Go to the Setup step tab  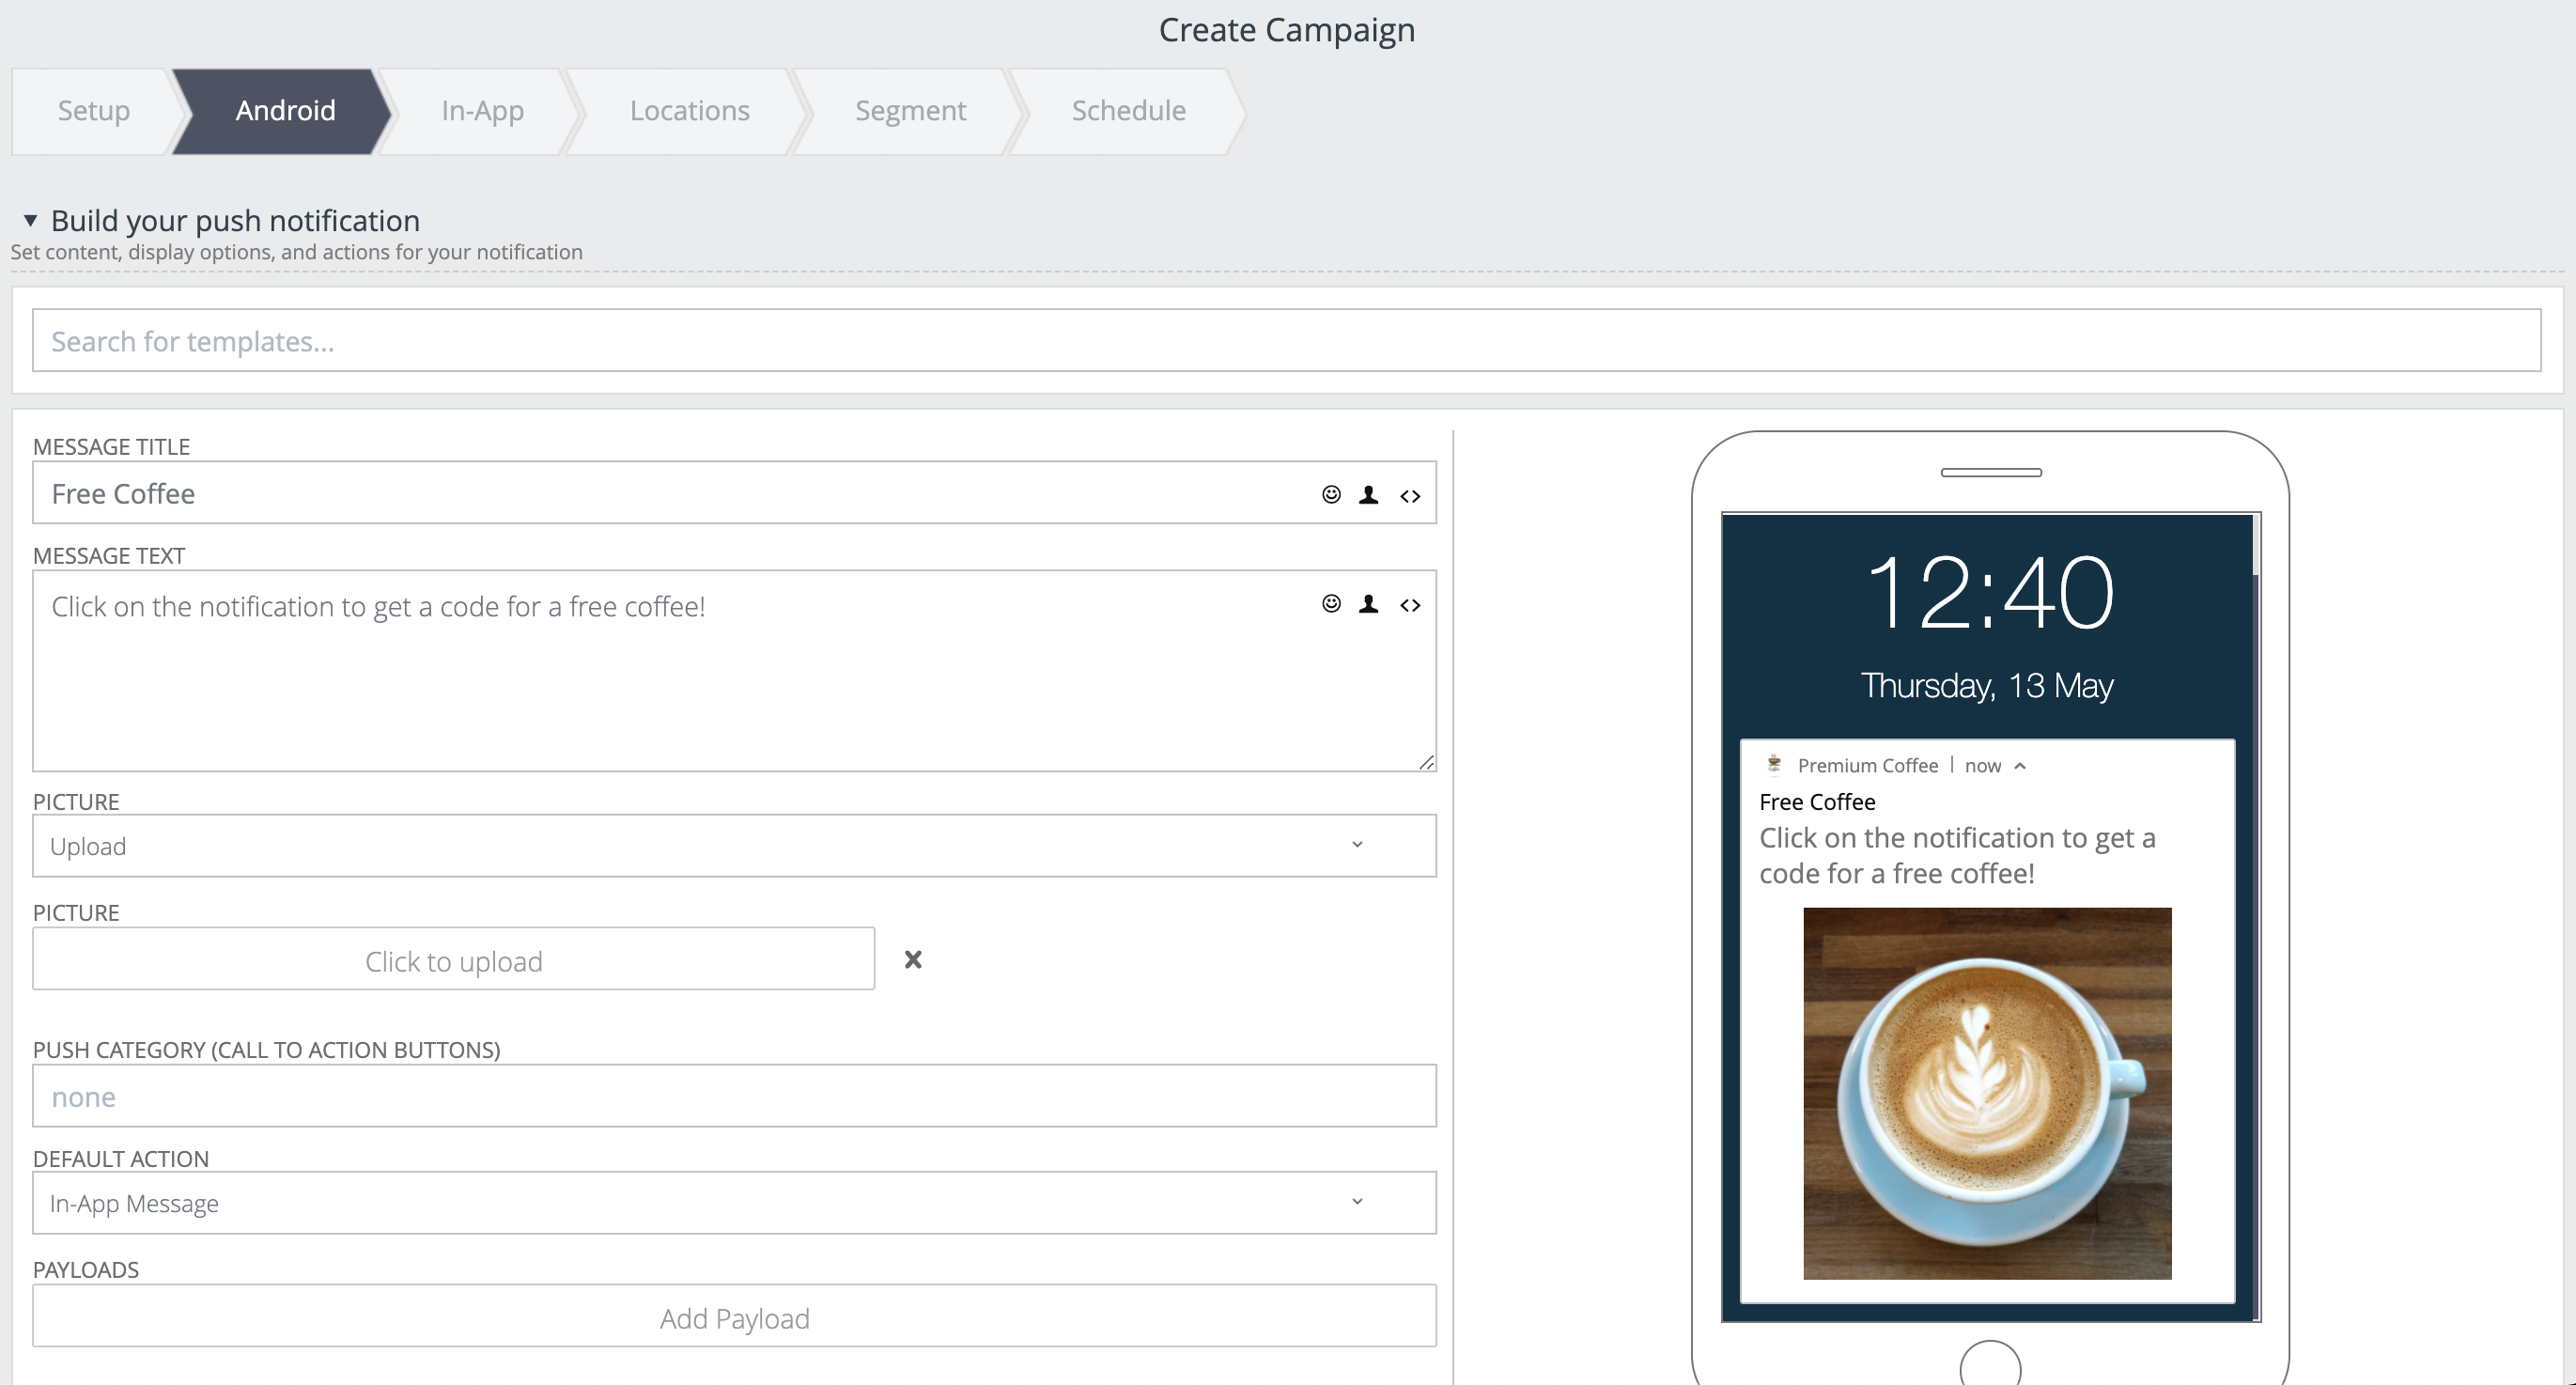[x=93, y=110]
